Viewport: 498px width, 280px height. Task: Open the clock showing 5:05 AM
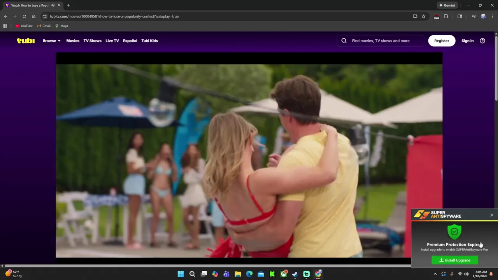tap(480, 274)
